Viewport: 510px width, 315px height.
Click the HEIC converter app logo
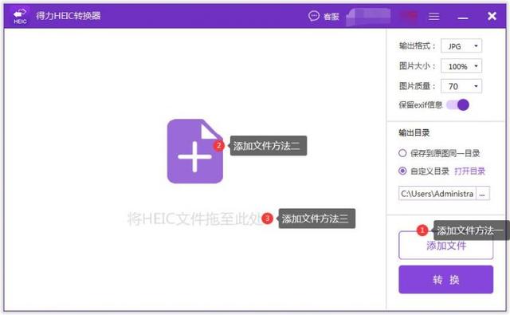tap(20, 16)
